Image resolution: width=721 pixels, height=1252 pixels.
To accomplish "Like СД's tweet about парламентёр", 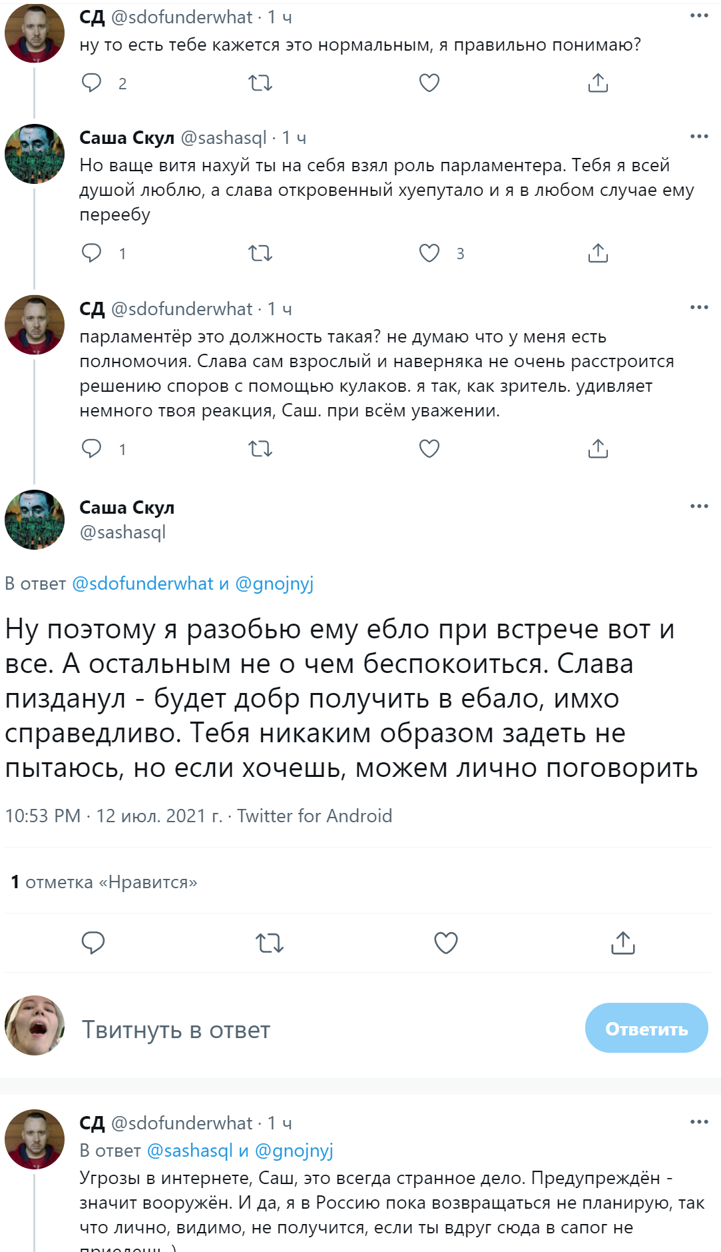I will (429, 448).
